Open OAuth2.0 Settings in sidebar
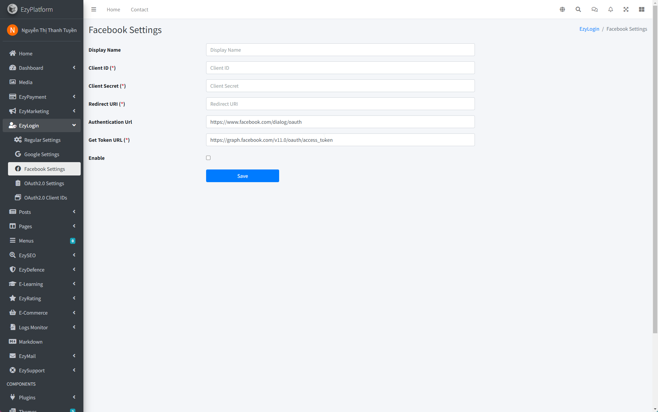Image resolution: width=658 pixels, height=412 pixels. [x=44, y=183]
